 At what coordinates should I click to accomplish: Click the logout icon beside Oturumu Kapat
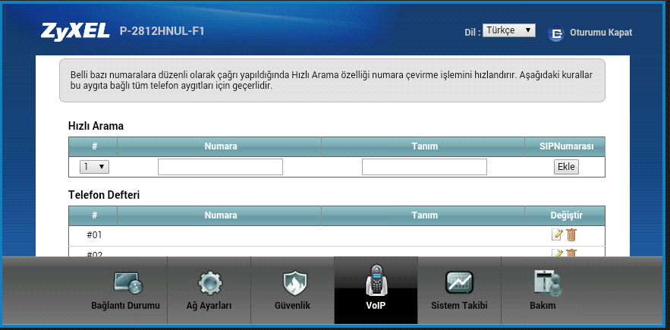pyautogui.click(x=558, y=33)
